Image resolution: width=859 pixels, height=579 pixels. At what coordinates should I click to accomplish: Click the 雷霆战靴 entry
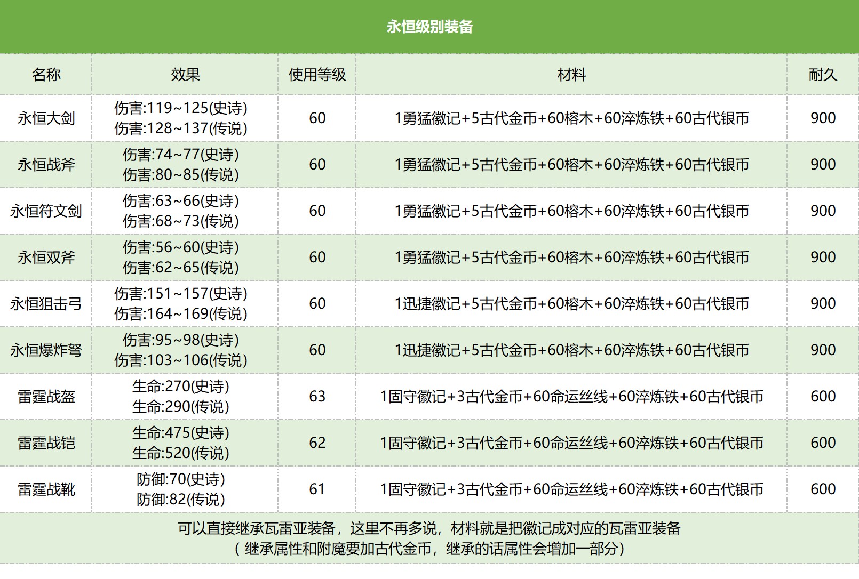coord(46,489)
